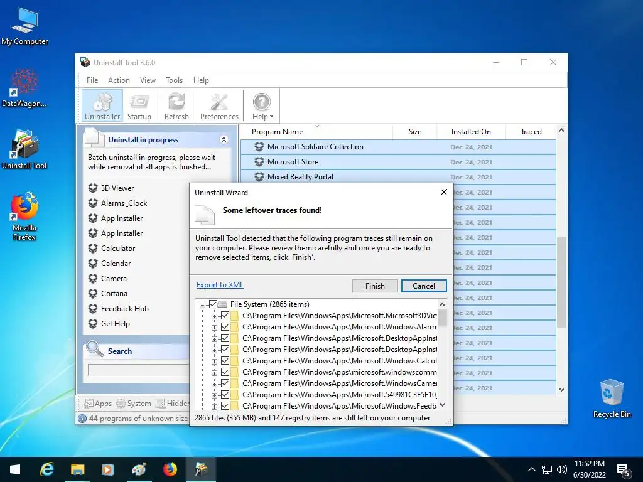
Task: Collapse the Uninstall in progress panel
Action: pyautogui.click(x=224, y=140)
